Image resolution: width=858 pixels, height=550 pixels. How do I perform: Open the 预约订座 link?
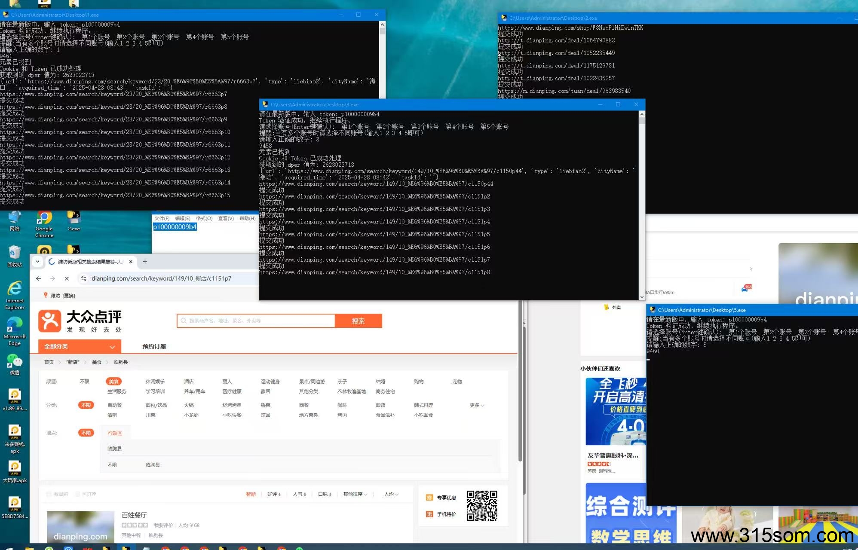click(x=154, y=346)
